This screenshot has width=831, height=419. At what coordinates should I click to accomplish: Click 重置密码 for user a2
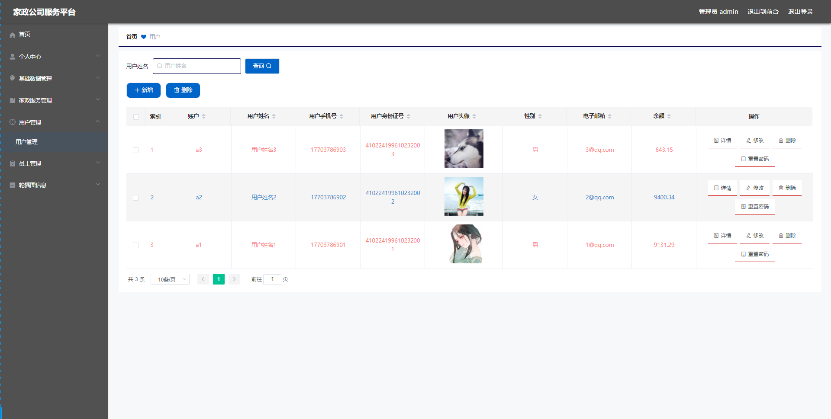click(x=755, y=207)
